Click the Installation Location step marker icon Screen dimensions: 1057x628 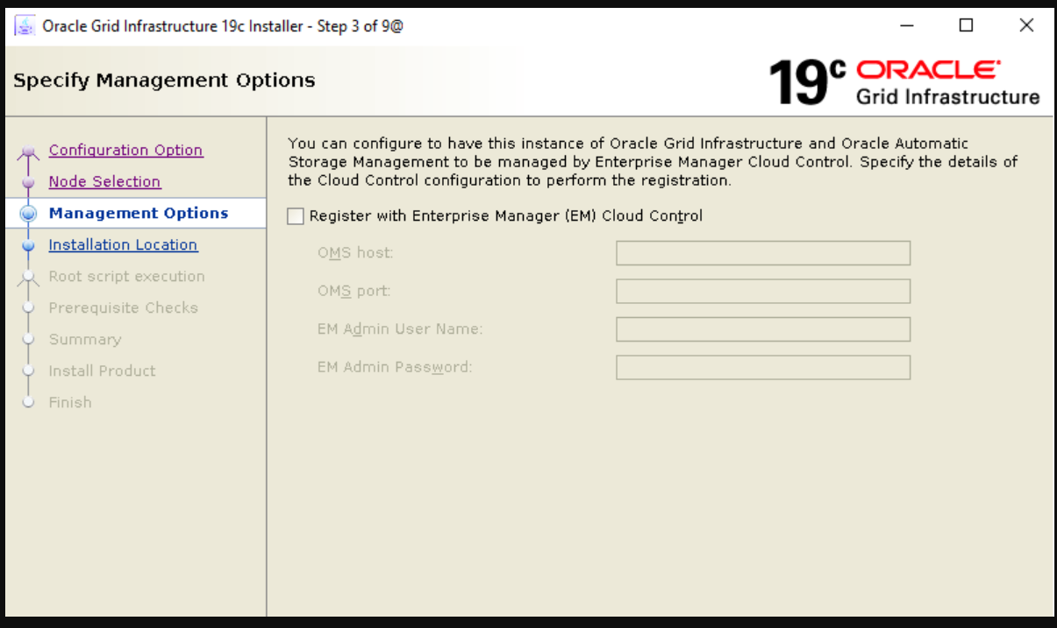tap(28, 245)
